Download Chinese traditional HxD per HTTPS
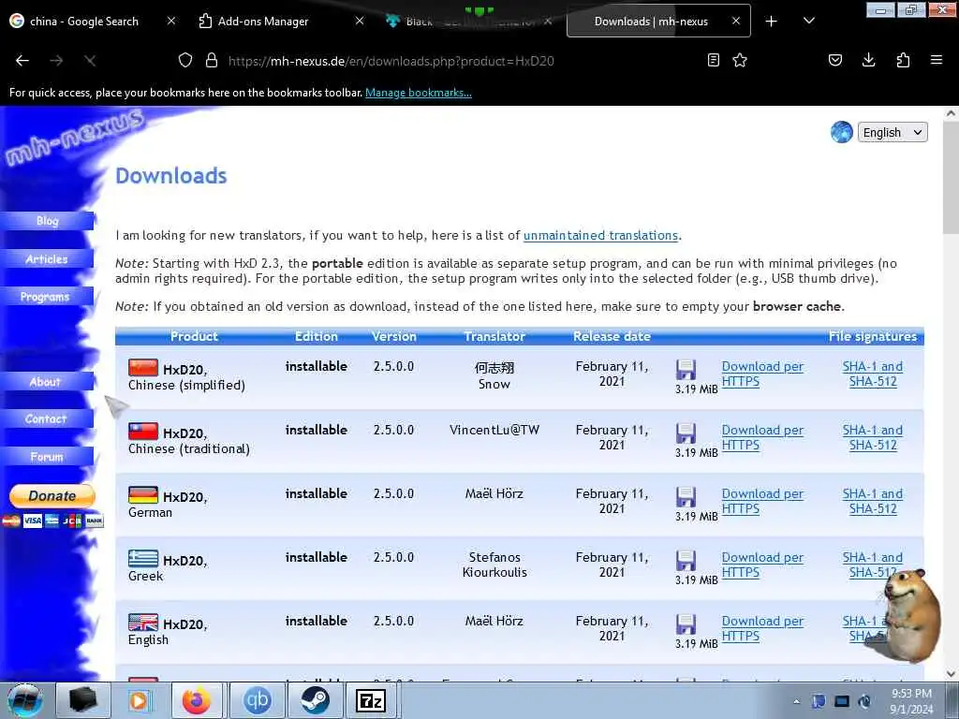Screen dimensions: 959x719 (x=762, y=437)
